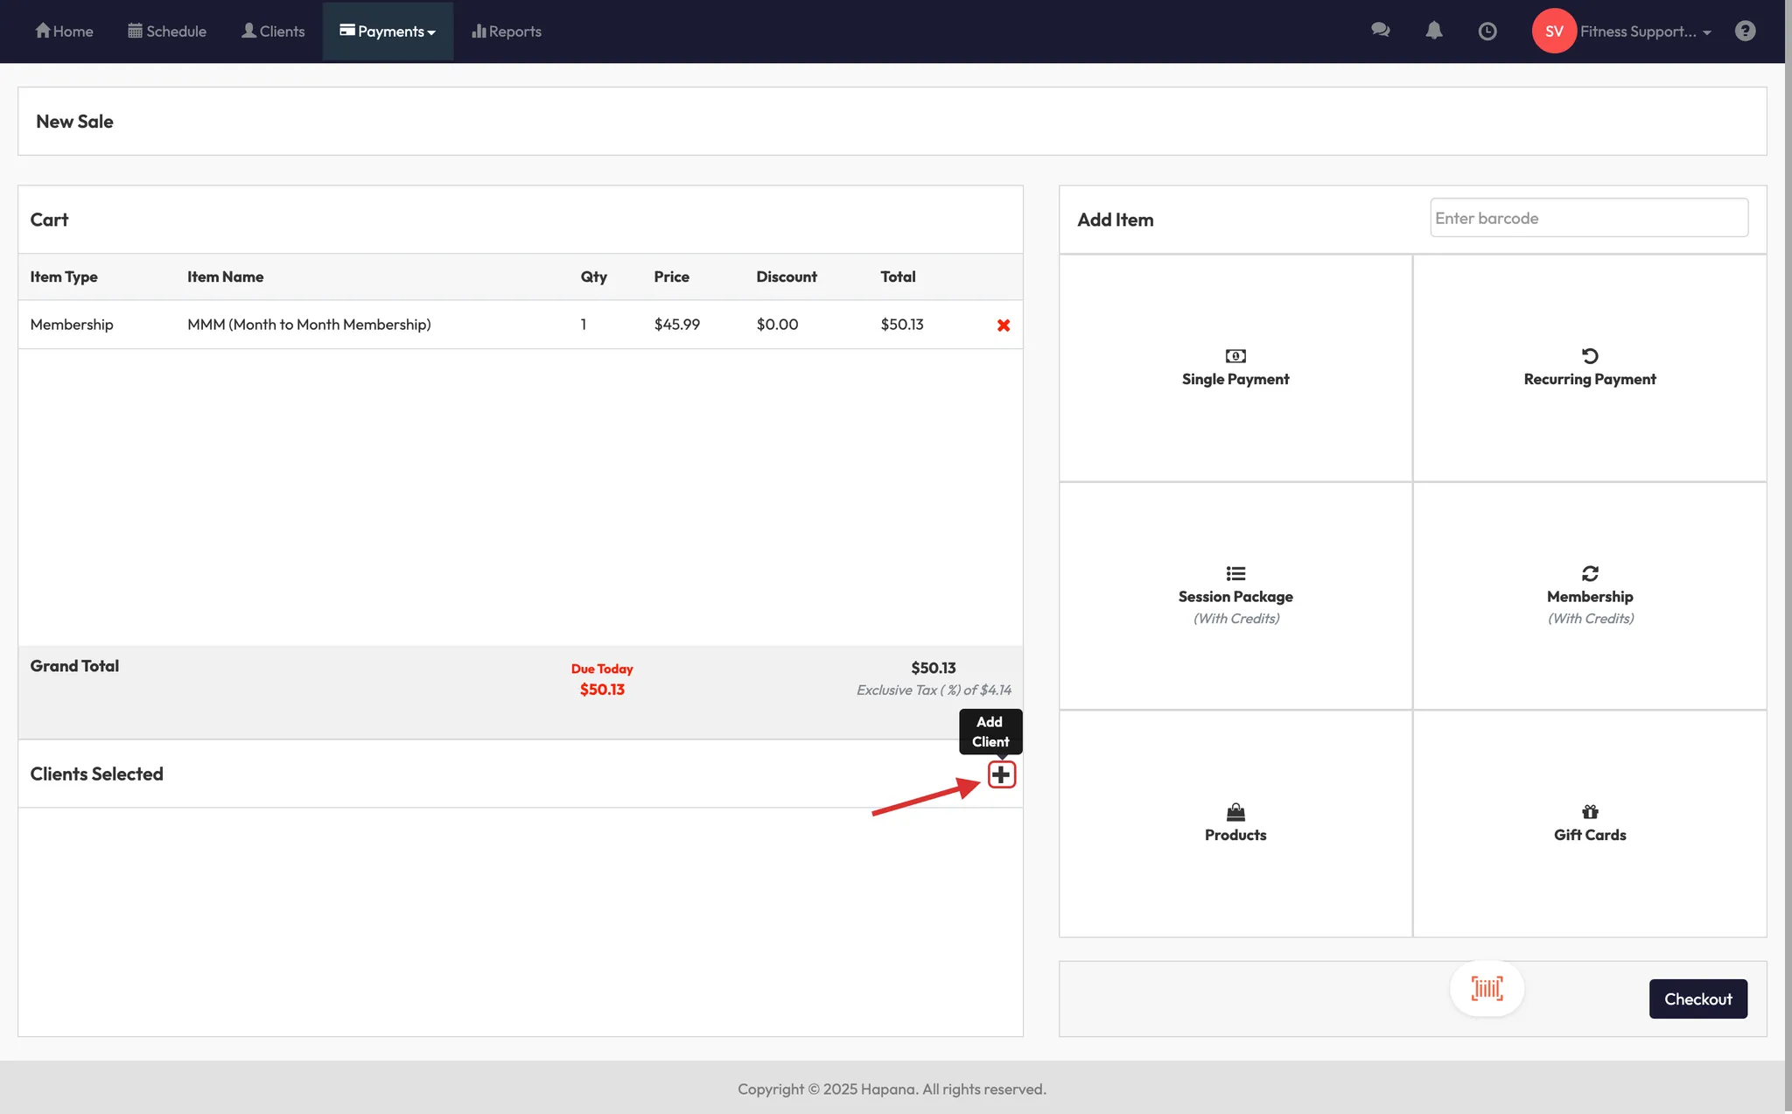The image size is (1792, 1114).
Task: Add a Membership with credits item
Action: point(1589,595)
